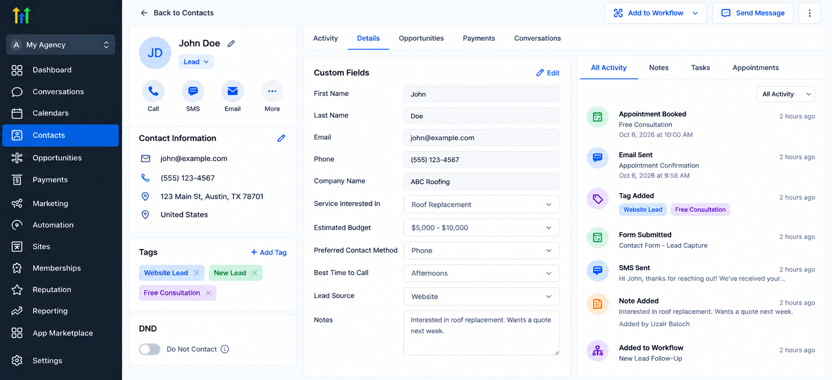The width and height of the screenshot is (832, 380).
Task: Open the Appointments tab
Action: click(756, 68)
